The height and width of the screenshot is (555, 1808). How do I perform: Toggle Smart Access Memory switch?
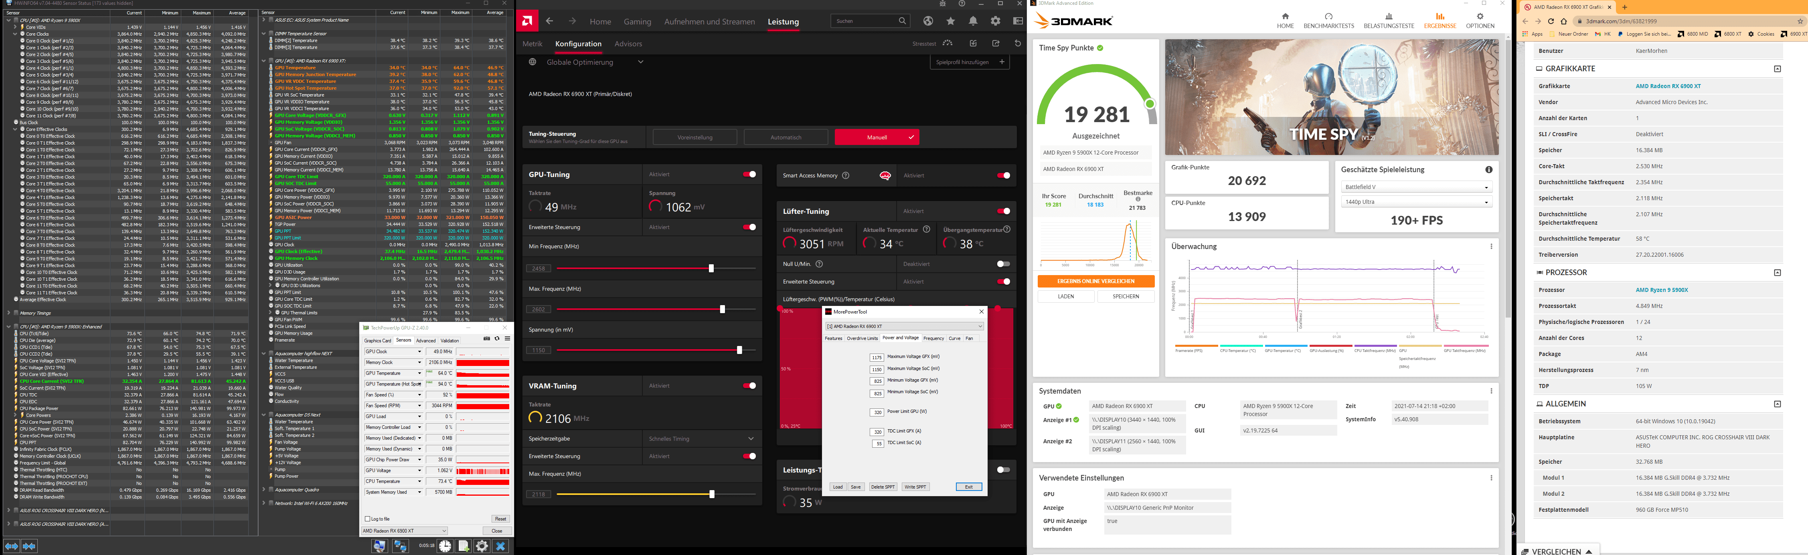[x=1003, y=175]
